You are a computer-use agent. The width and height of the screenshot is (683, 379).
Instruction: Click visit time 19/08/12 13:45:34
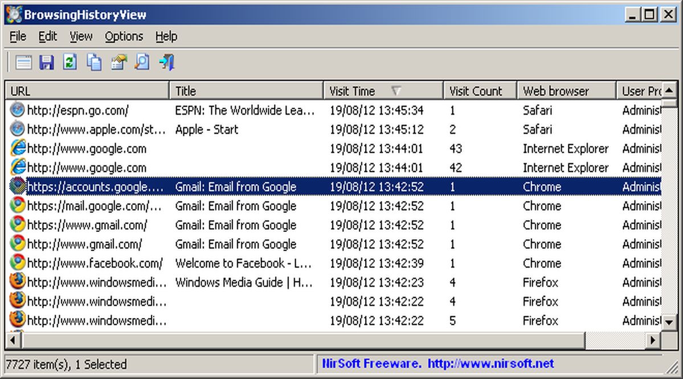[377, 110]
